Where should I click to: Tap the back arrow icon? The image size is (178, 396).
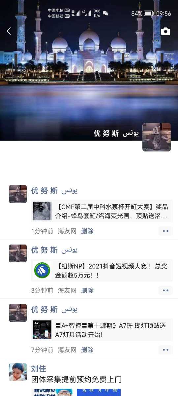pos(9,31)
